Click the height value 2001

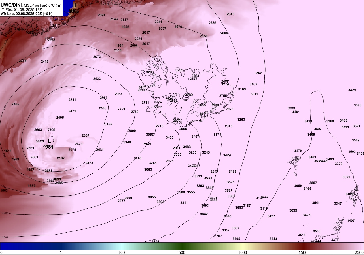(134, 45)
